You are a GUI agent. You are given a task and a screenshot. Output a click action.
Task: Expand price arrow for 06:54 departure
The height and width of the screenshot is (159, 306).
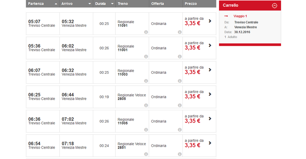click(x=210, y=143)
